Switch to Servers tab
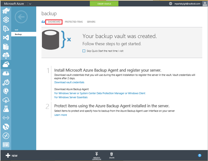Viewport: 208px width, 161px height. (91, 22)
